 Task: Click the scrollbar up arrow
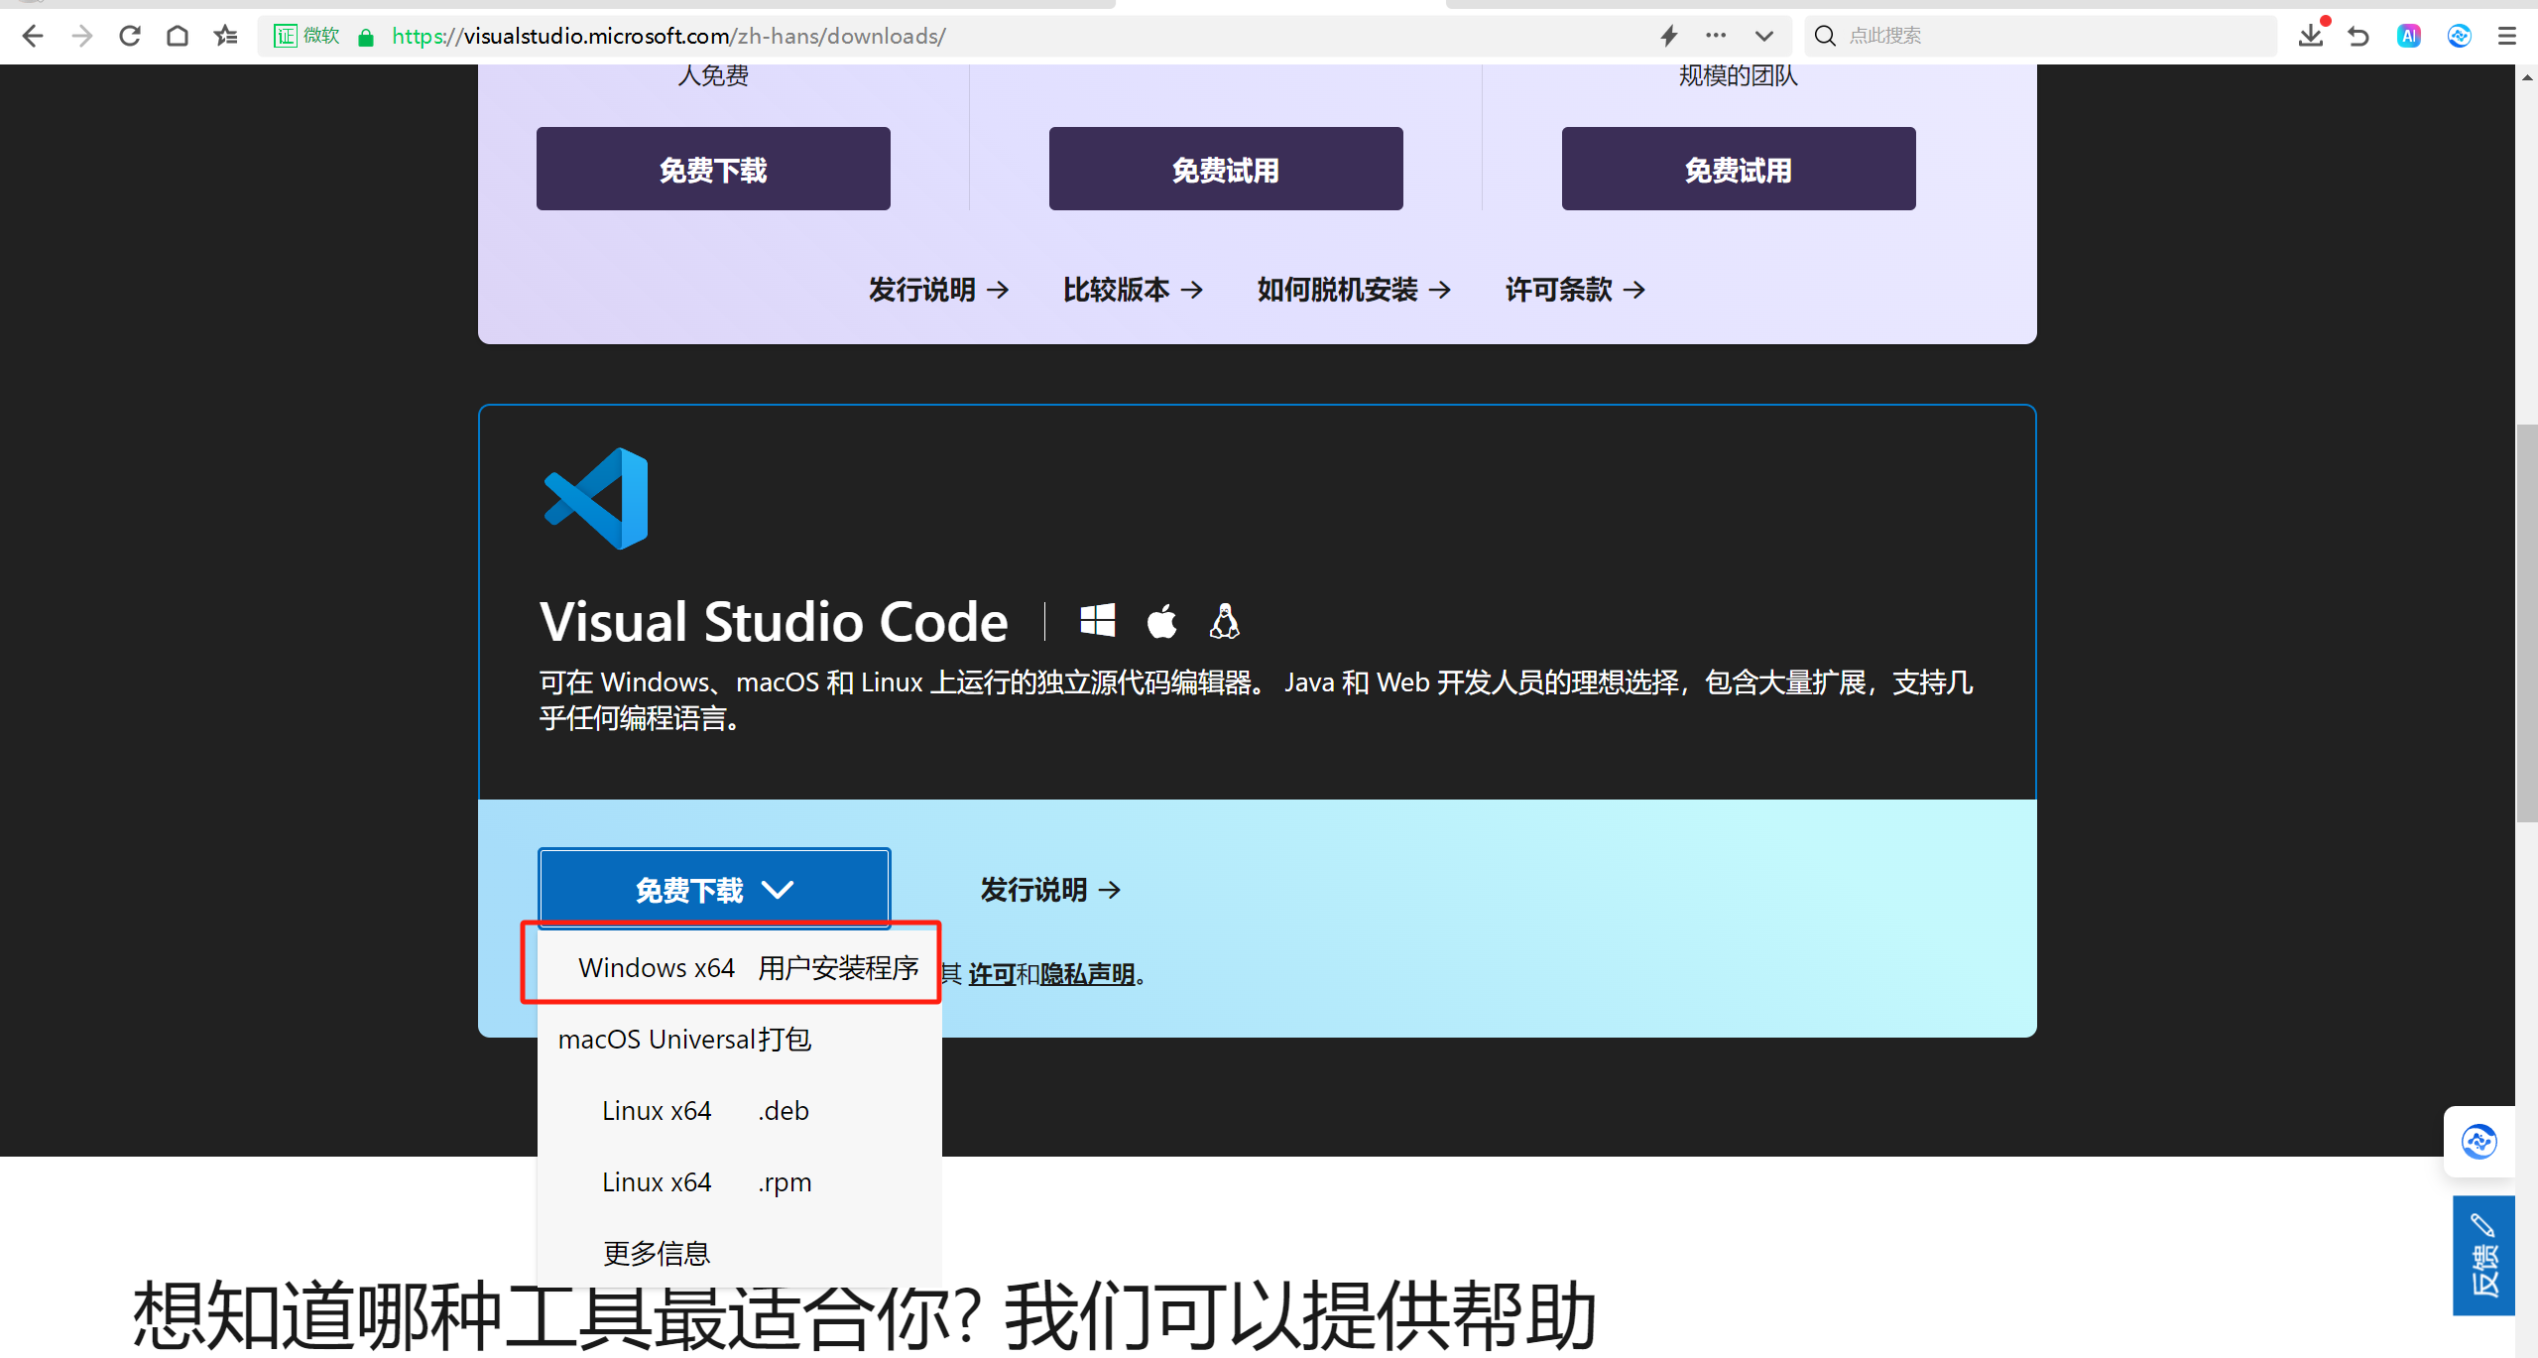point(2526,77)
